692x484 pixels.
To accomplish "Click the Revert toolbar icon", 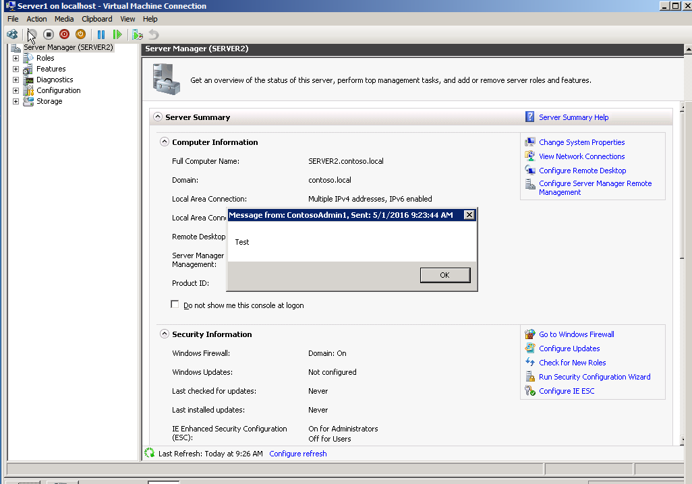I will tap(154, 34).
